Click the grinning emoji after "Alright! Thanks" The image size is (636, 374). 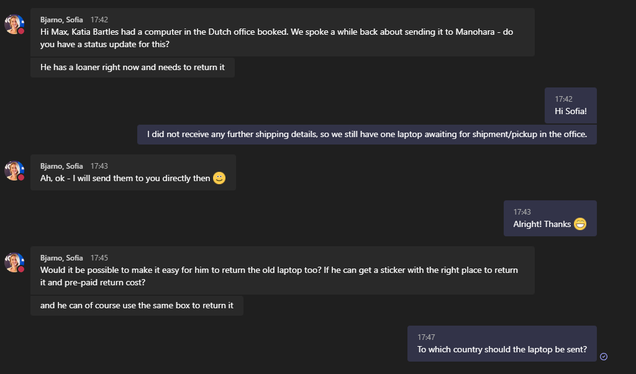coord(580,224)
